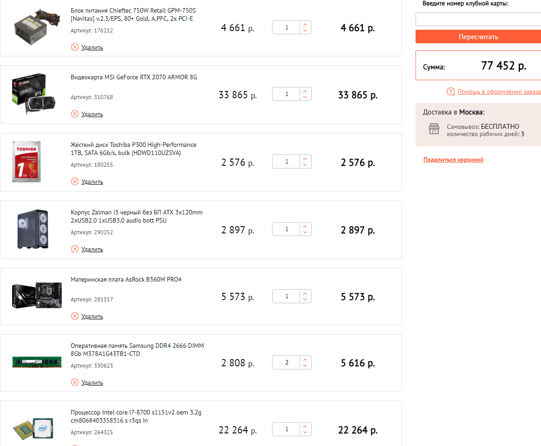Remove MSI GeForce RTX 2070 via X icon
This screenshot has height=446, width=541.
(75, 114)
